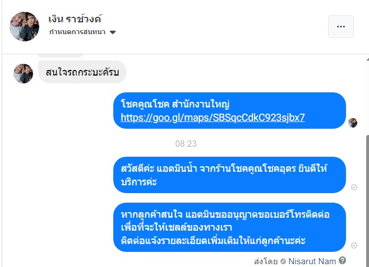Open the เงิน ราชวงค์ contact name
Viewport: 369px width, 267px height.
pos(75,19)
